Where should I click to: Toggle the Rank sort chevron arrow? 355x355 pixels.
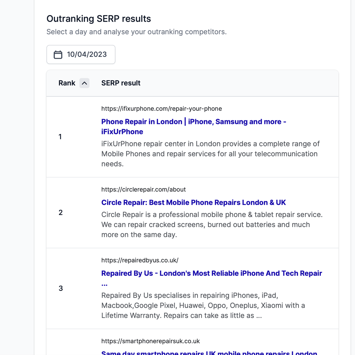(84, 83)
